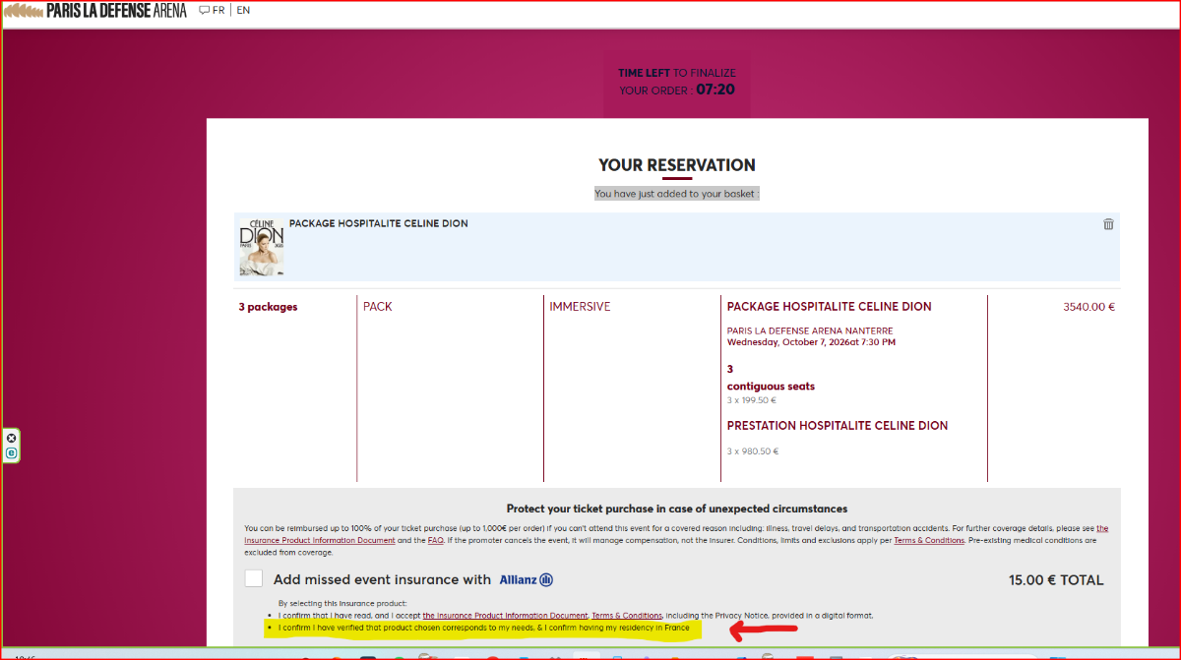
Task: Open Terms & Conditions link in confirmation bullet
Action: (x=626, y=616)
